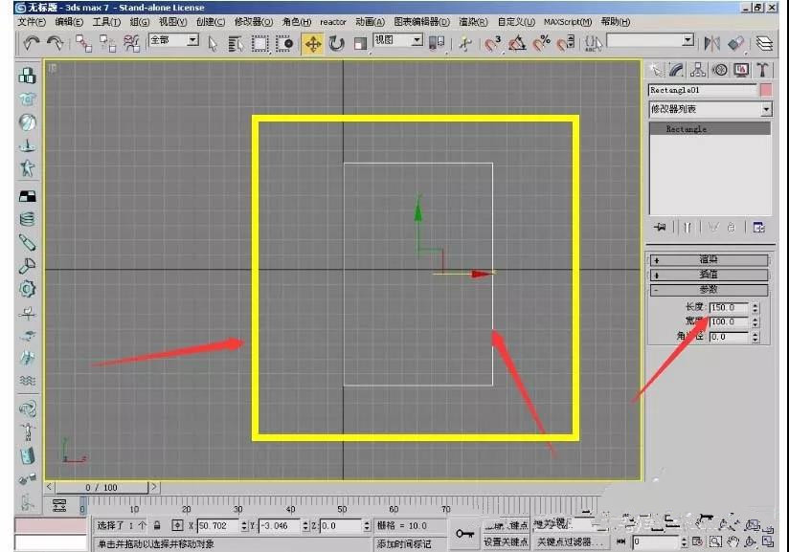Open the 修改器列表 dropdown
The height and width of the screenshot is (552, 789).
click(710, 109)
